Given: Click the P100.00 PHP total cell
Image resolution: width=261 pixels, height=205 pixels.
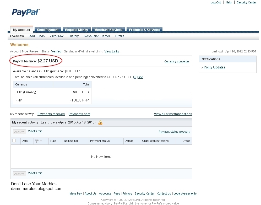Looking at the screenshot, I should pyautogui.click(x=79, y=100).
